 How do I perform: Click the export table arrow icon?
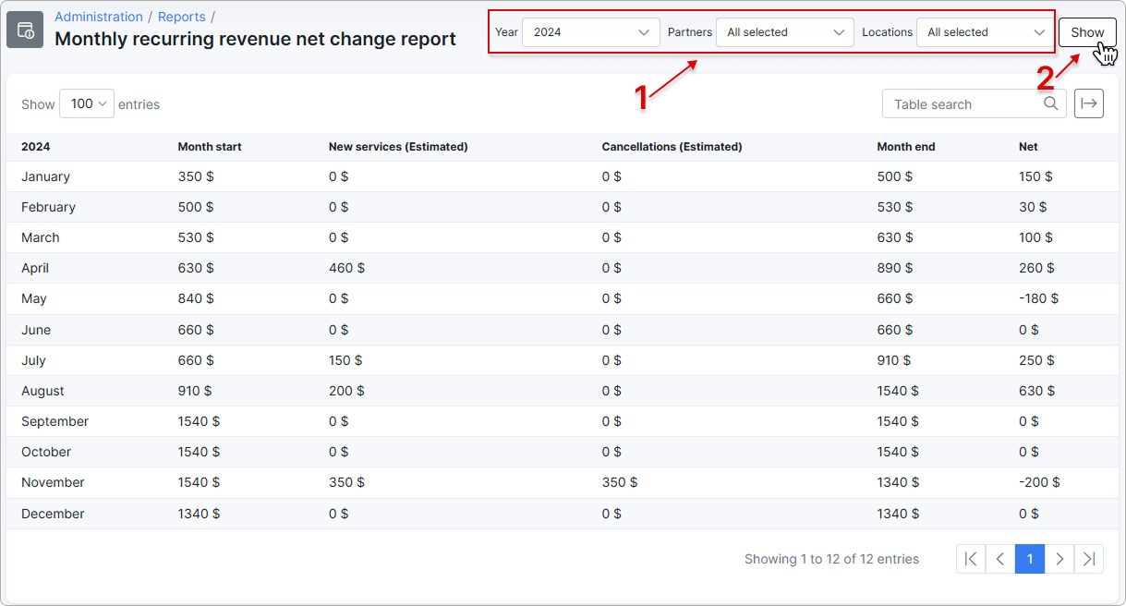pos(1089,103)
